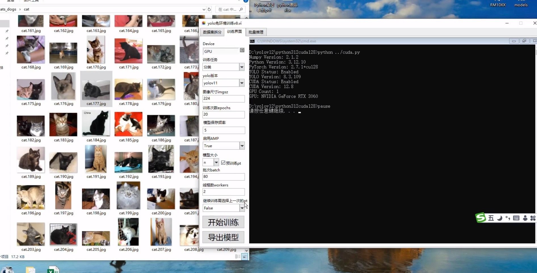Open the Excel file icon at screen bottom
The image size is (537, 273).
pyautogui.click(x=53, y=270)
